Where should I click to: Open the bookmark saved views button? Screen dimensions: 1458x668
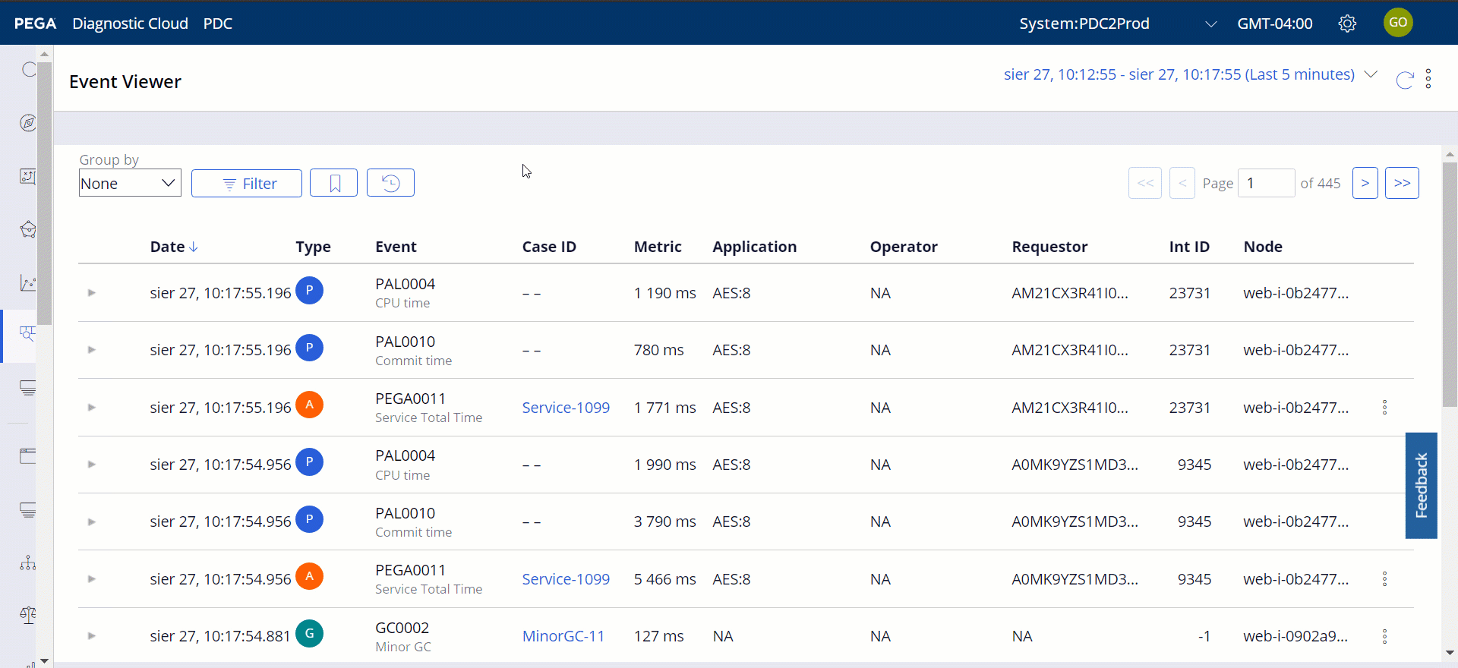pyautogui.click(x=334, y=183)
